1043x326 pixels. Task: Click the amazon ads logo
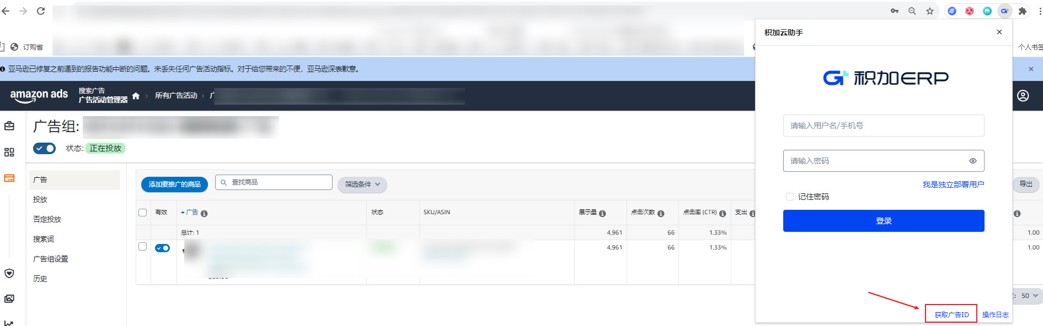[39, 95]
